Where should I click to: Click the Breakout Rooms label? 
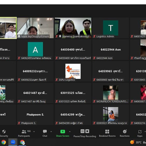107,136
